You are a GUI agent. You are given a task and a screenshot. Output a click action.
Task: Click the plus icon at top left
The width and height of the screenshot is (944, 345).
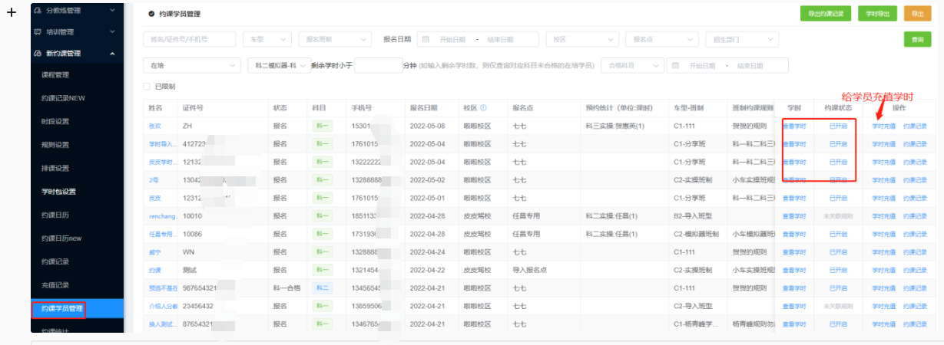tap(12, 13)
